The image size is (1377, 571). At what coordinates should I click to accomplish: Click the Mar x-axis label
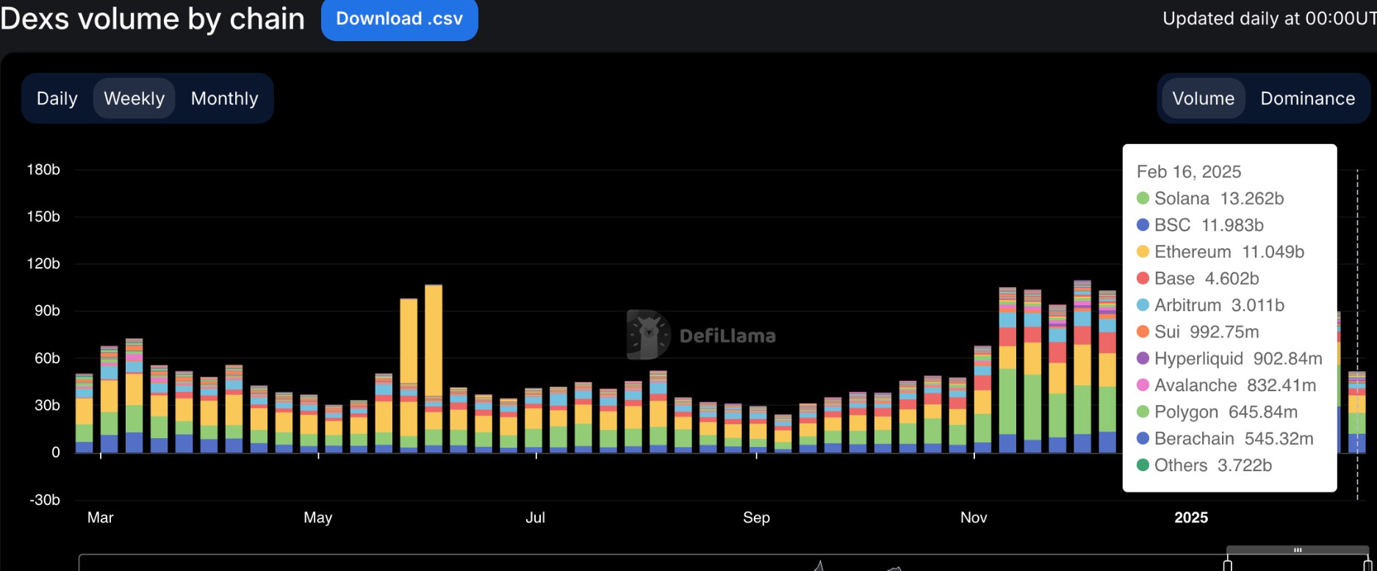(x=100, y=517)
